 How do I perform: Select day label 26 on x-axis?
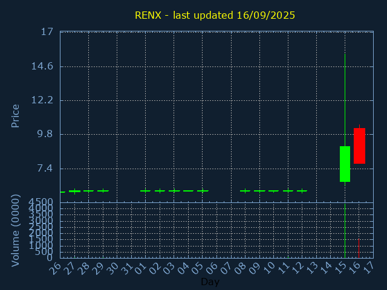[x=55, y=268]
